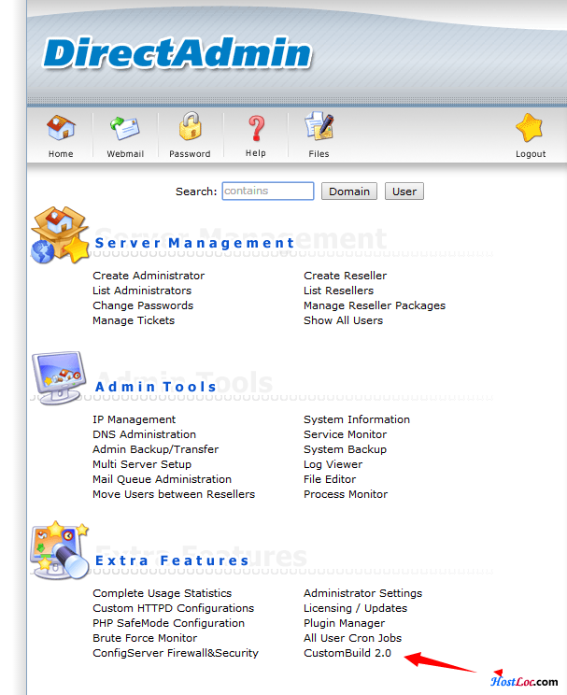Click the Logout star icon
Screen dimensions: 567x695
pos(530,128)
